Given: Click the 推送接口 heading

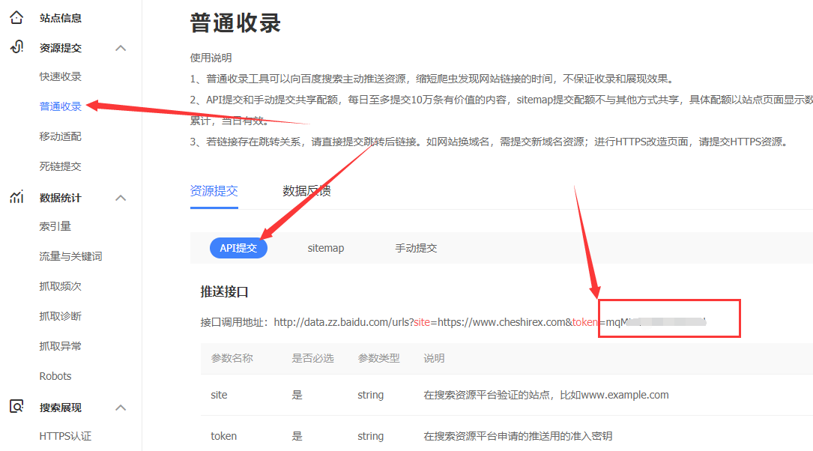Looking at the screenshot, I should (225, 292).
